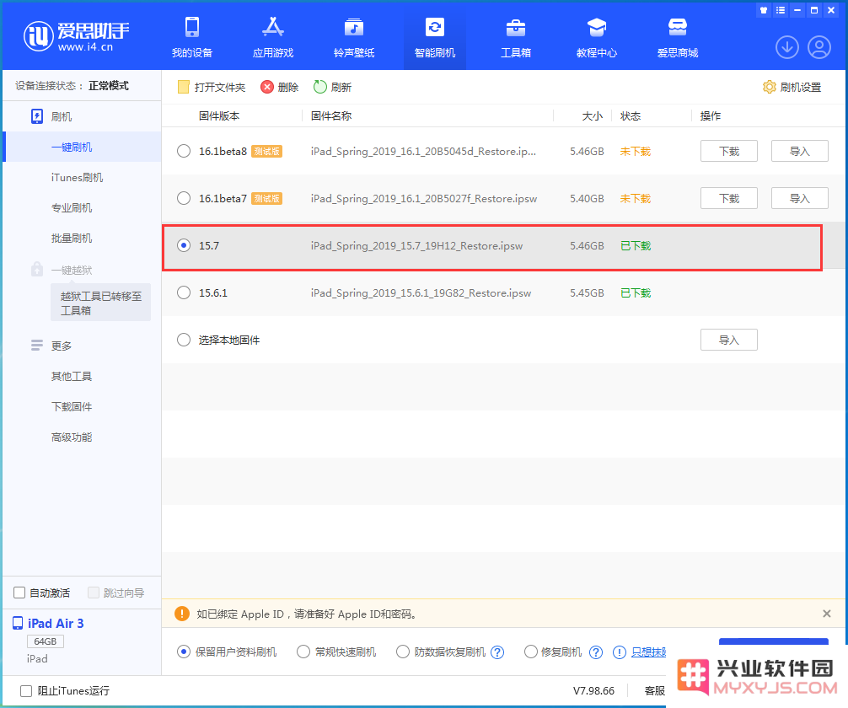Click the 刷机 flash icon in sidebar
The width and height of the screenshot is (848, 708).
pyautogui.click(x=37, y=117)
